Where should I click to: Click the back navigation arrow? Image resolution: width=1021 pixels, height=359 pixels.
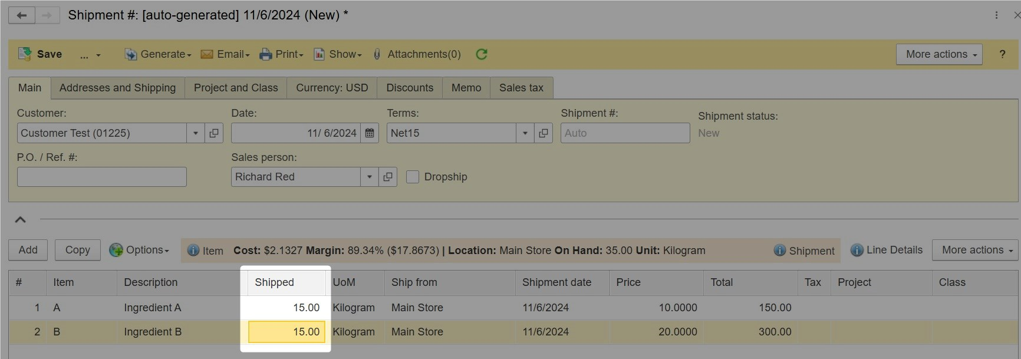tap(22, 15)
